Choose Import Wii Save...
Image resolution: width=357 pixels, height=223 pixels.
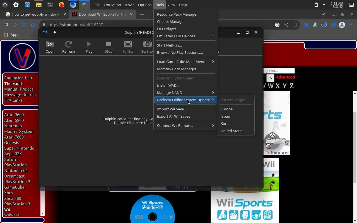185,109
